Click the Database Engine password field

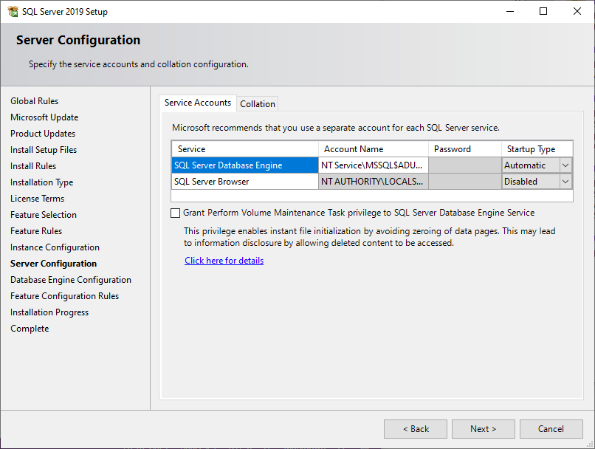tap(464, 165)
